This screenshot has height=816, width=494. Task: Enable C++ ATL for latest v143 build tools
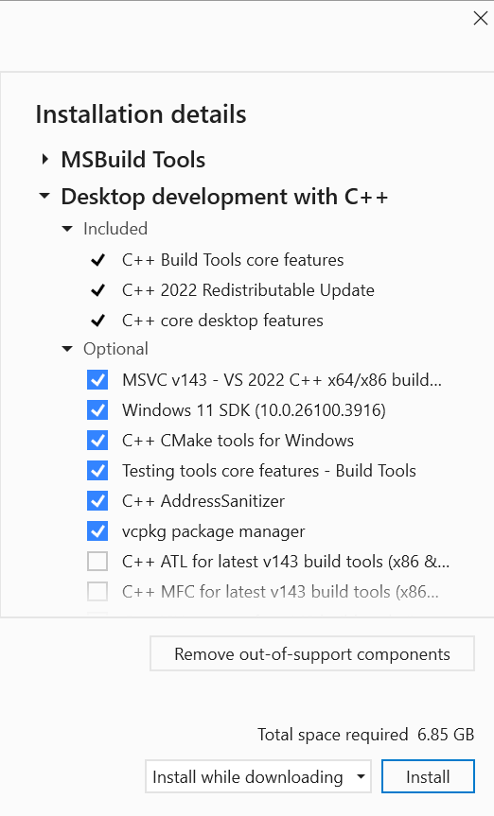tap(97, 562)
